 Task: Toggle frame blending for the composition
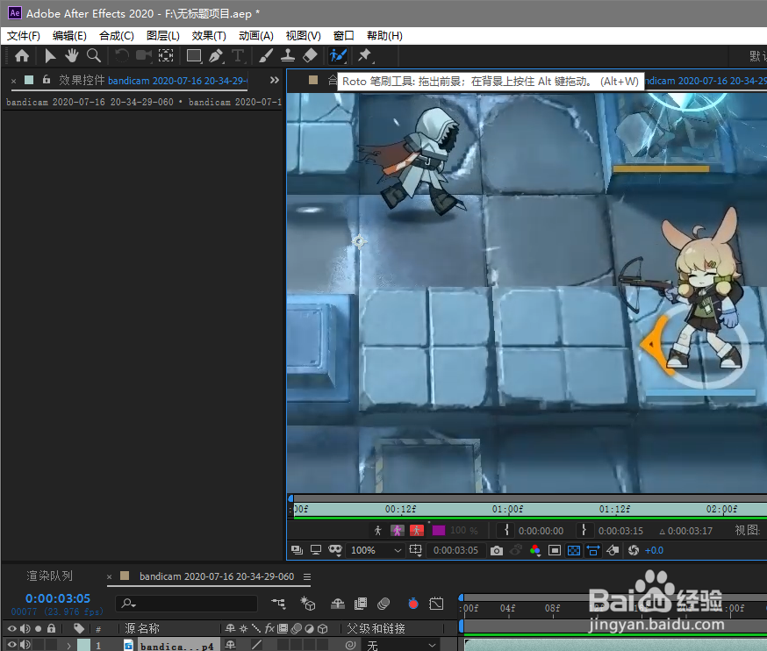click(361, 604)
